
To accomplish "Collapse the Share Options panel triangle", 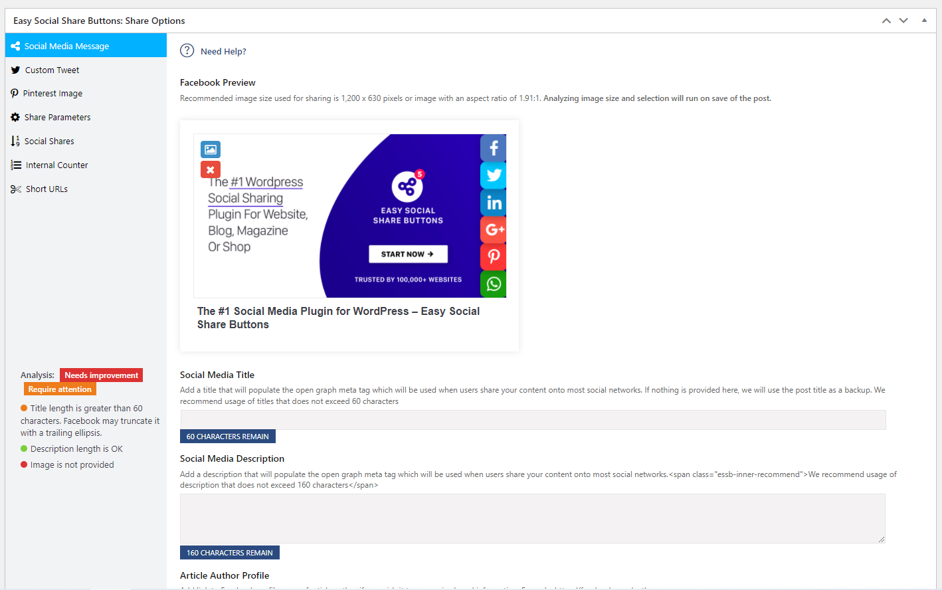I will tap(924, 21).
